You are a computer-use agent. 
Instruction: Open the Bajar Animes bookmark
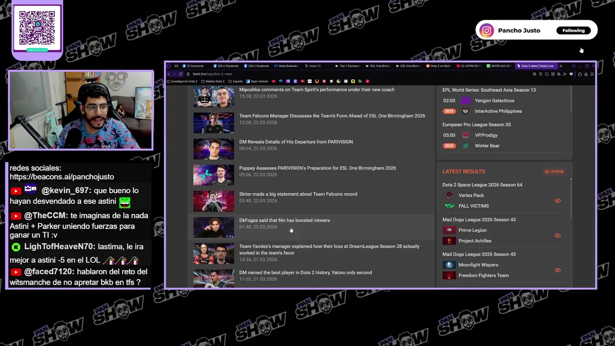click(x=257, y=81)
